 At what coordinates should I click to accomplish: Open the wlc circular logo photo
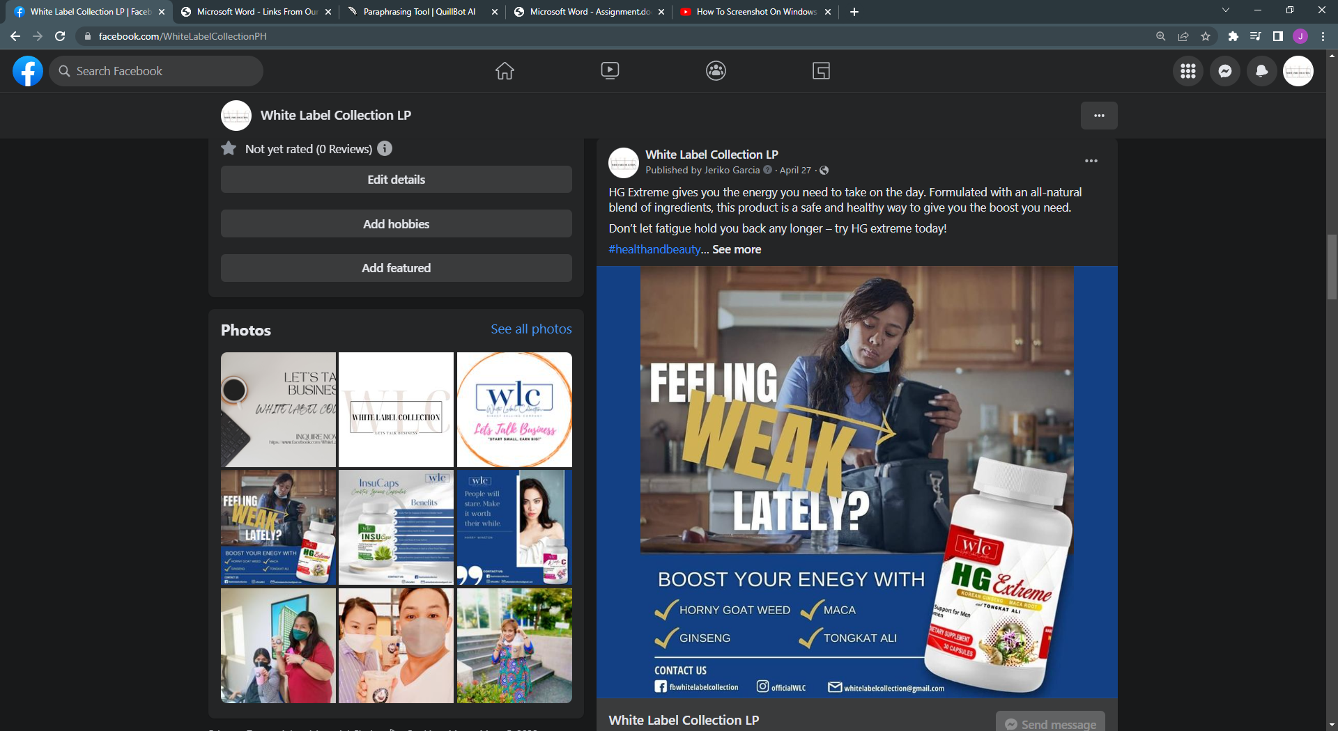[x=514, y=409]
